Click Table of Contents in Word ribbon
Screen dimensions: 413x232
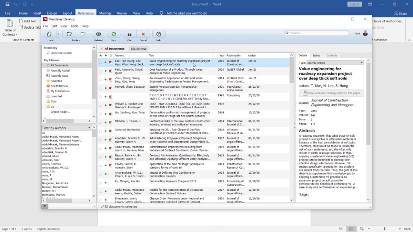click(10, 28)
